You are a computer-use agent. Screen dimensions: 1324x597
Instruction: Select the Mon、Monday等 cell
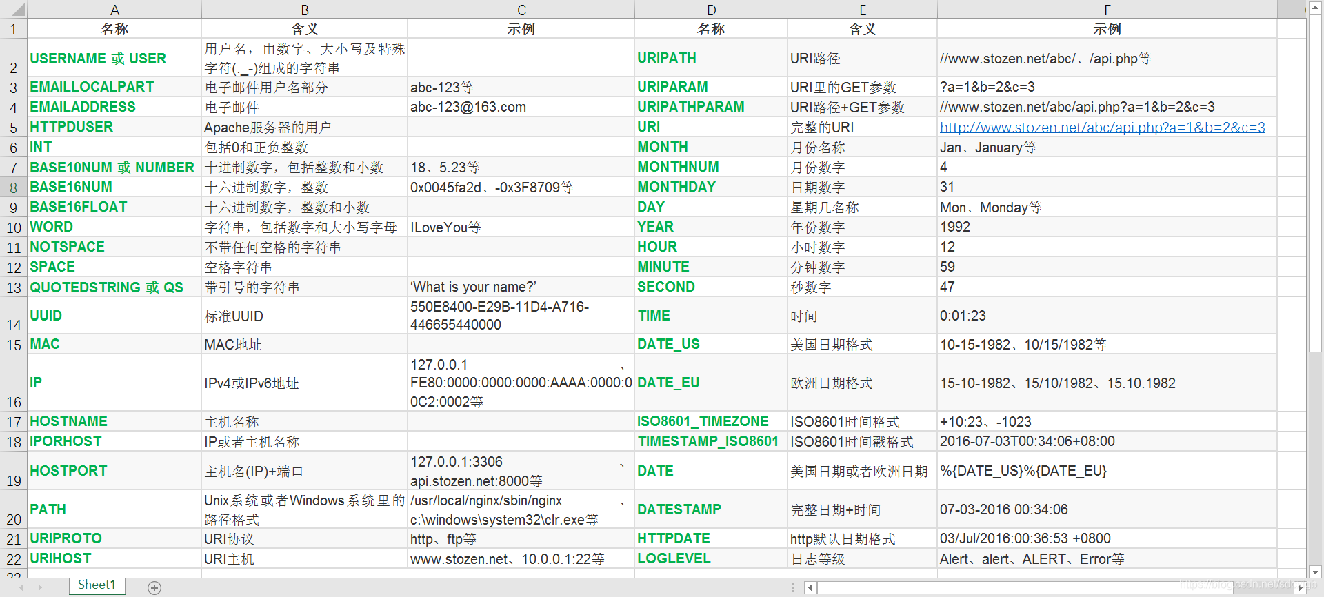pyautogui.click(x=1107, y=207)
